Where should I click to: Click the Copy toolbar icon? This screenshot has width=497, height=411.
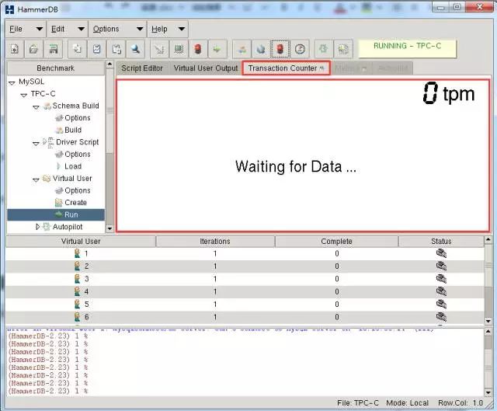78,49
